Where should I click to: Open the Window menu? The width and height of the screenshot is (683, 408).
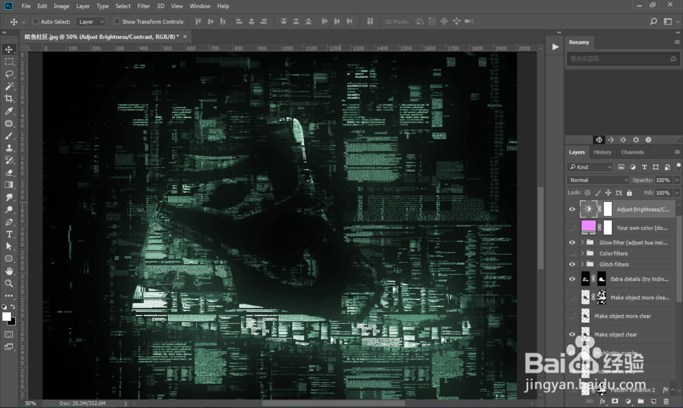(200, 6)
